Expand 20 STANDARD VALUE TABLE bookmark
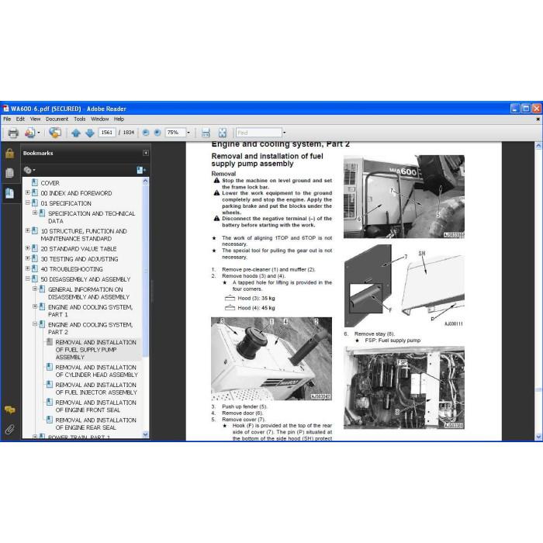The image size is (543, 543). click(27, 248)
